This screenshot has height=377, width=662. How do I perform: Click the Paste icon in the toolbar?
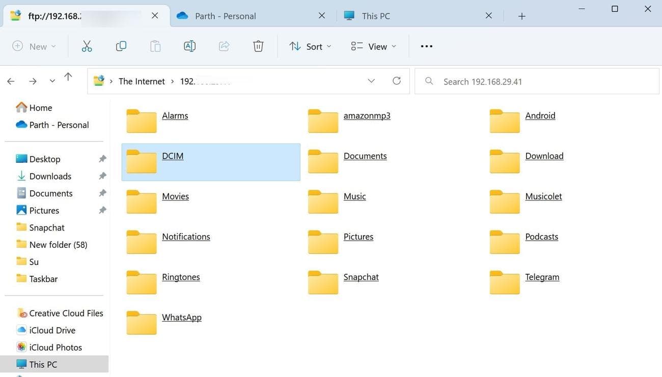[x=155, y=46]
